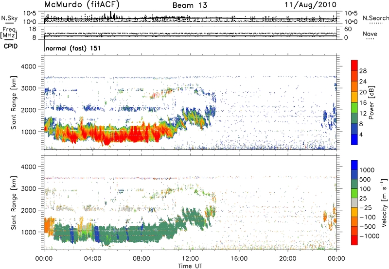Click the -100 label on Velocity colorbar
This screenshot has height=269, width=389.
coord(368,217)
